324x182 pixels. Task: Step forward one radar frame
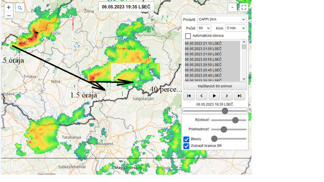pos(227,95)
